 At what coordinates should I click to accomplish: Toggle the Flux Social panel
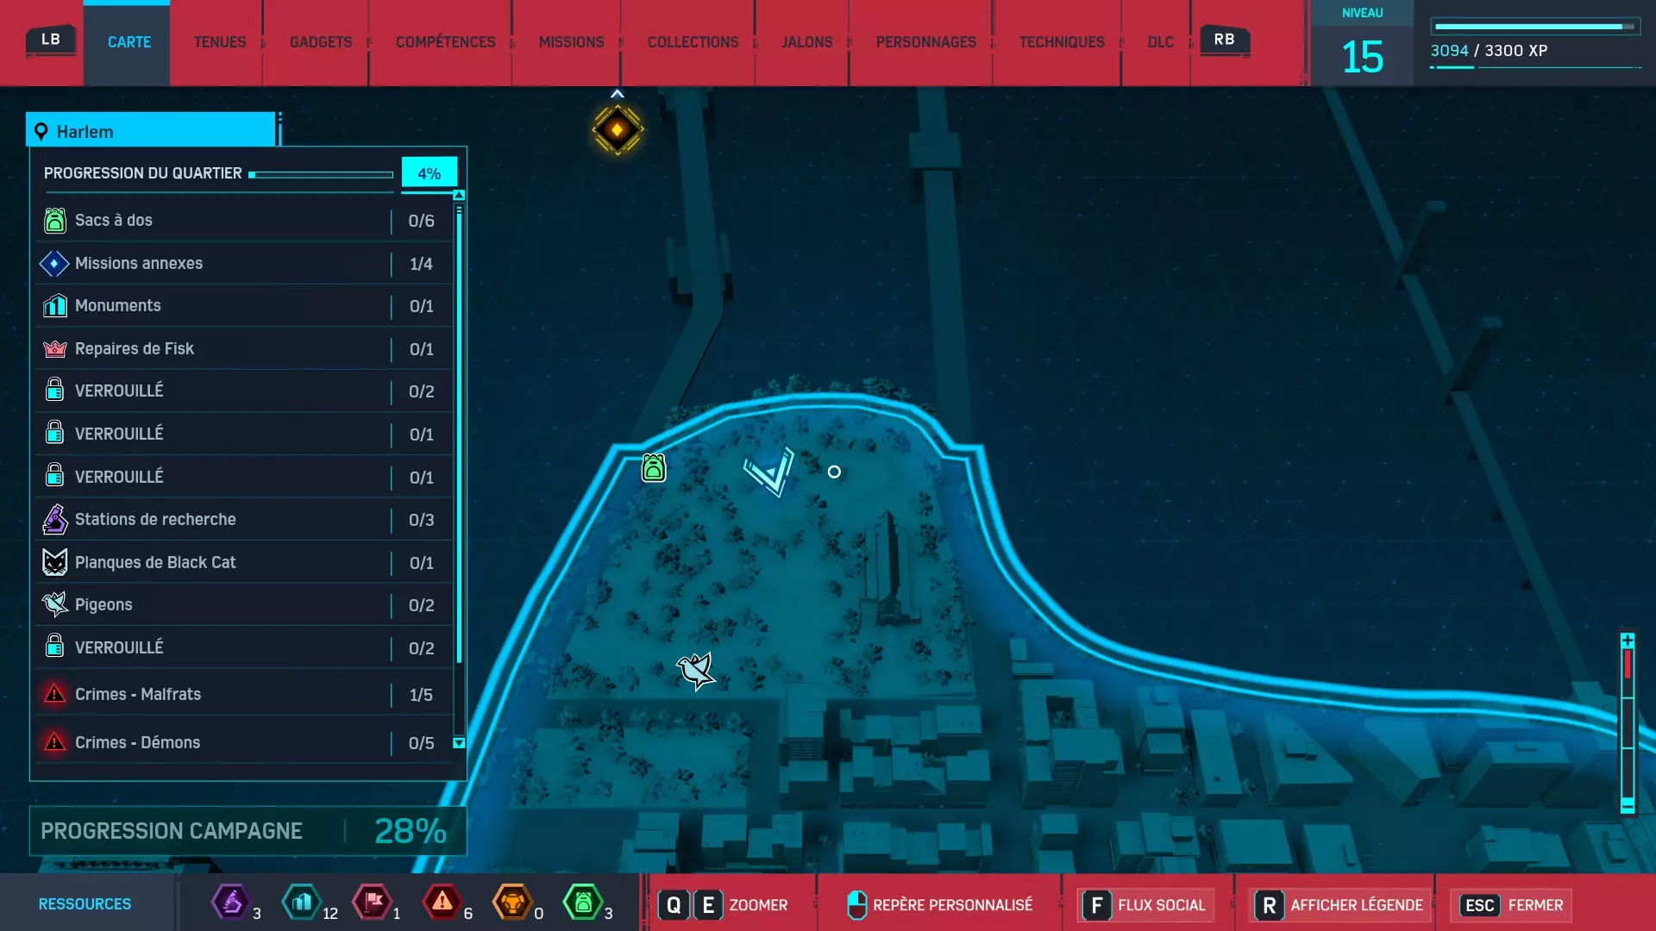point(1146,905)
